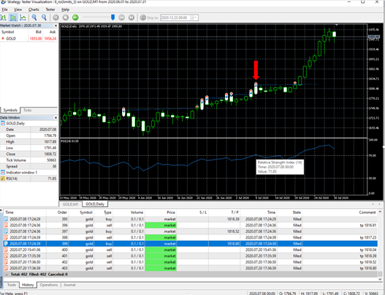Click T/P value 1818.39 on order 395
Image resolution: width=385 pixels, height=295 pixels.
(x=233, y=219)
